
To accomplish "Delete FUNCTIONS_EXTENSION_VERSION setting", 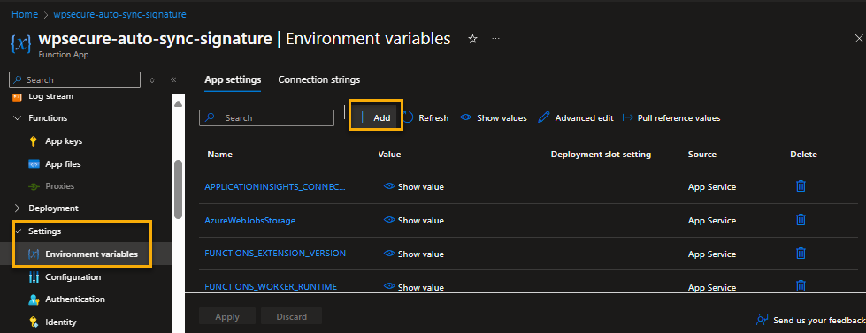I will [x=801, y=253].
